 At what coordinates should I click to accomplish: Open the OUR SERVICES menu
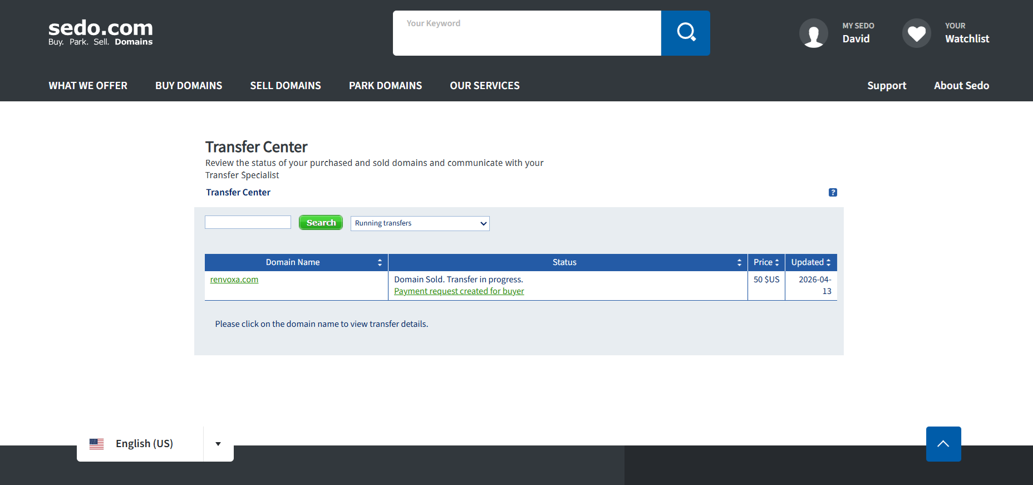[485, 86]
